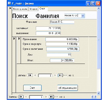Viewport: 110px width, 100px height.
Task: Click the заселение date field
Action: click(48, 28)
